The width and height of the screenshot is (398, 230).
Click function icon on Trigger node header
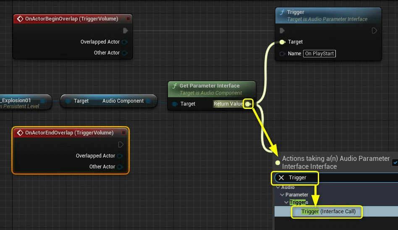[282, 12]
